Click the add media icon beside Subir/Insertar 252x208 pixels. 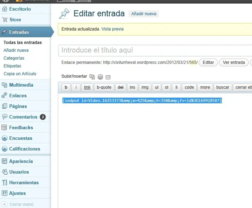tap(92, 77)
